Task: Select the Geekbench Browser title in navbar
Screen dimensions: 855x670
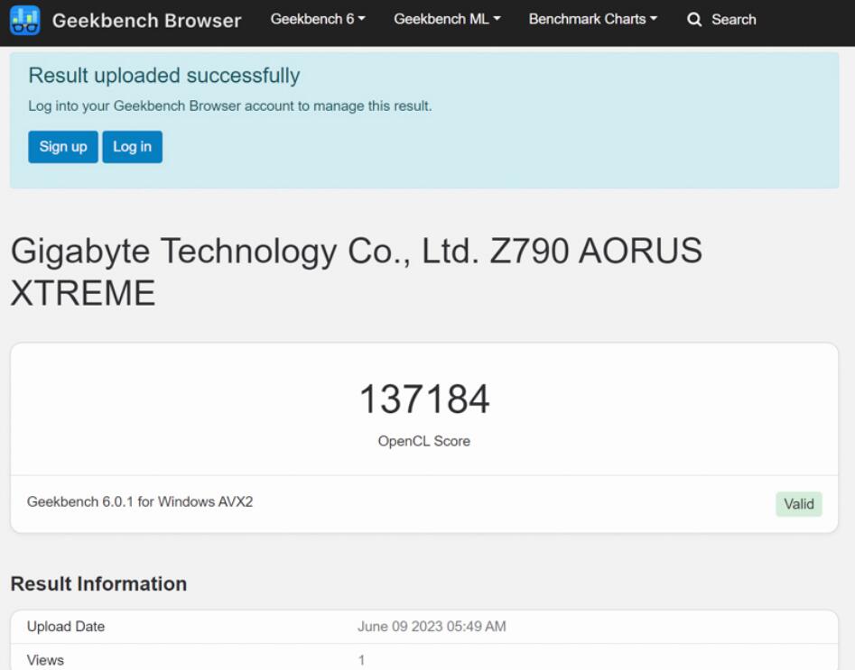Action: 147,21
